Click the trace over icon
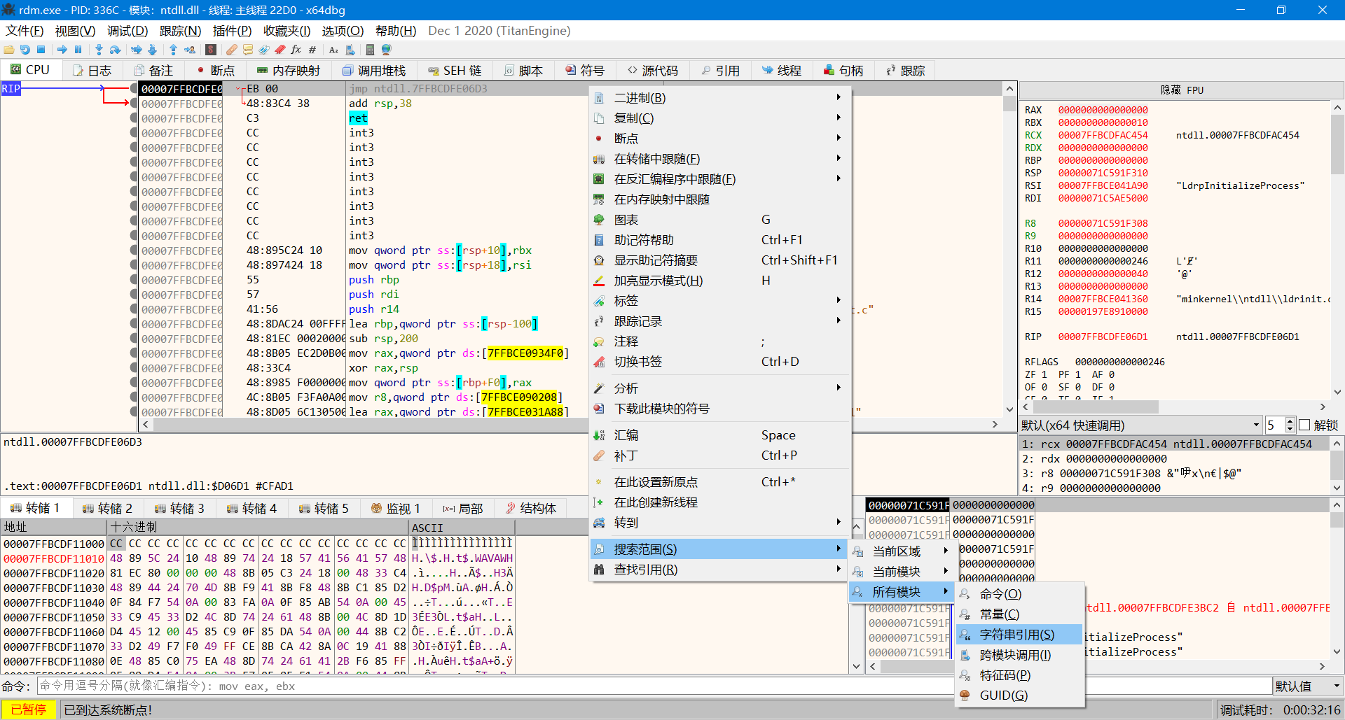1345x720 pixels. 152,50
